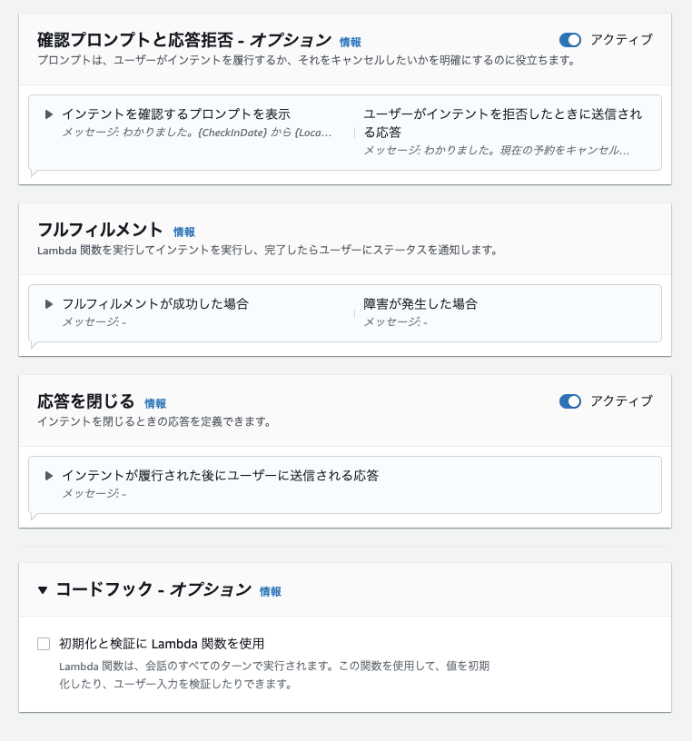Open the 情報 link beside 確認プロンプトと応答拒否
The image size is (692, 741).
pos(351,42)
